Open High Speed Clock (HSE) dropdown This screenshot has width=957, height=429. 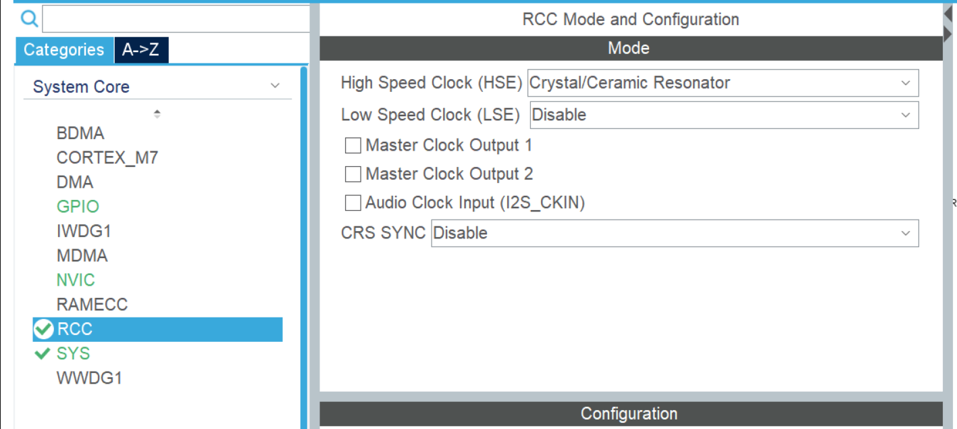(x=722, y=83)
